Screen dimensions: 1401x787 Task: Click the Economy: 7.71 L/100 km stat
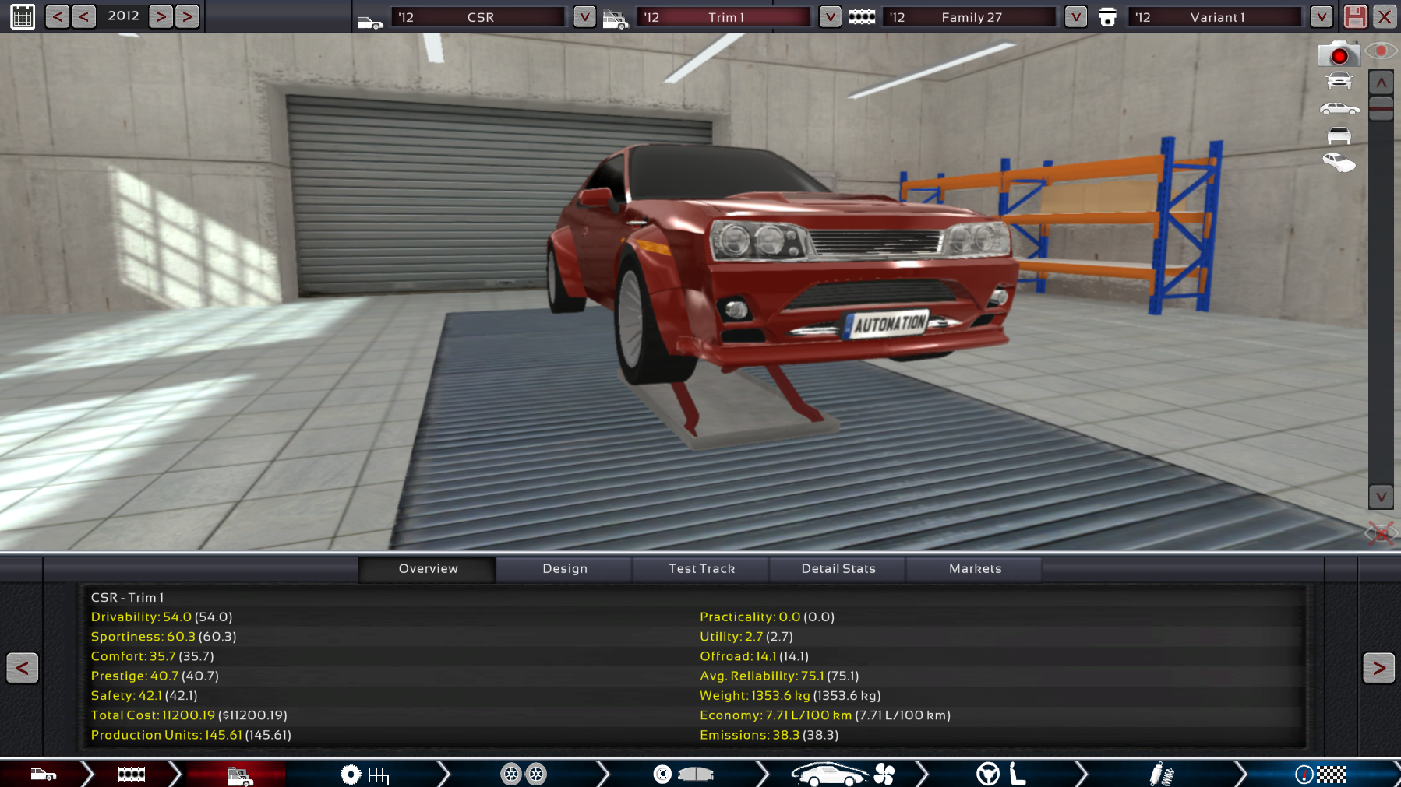click(x=825, y=715)
